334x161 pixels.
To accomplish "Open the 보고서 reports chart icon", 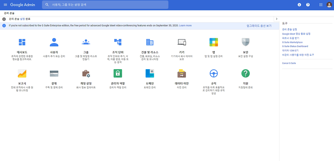I will point(22,73).
